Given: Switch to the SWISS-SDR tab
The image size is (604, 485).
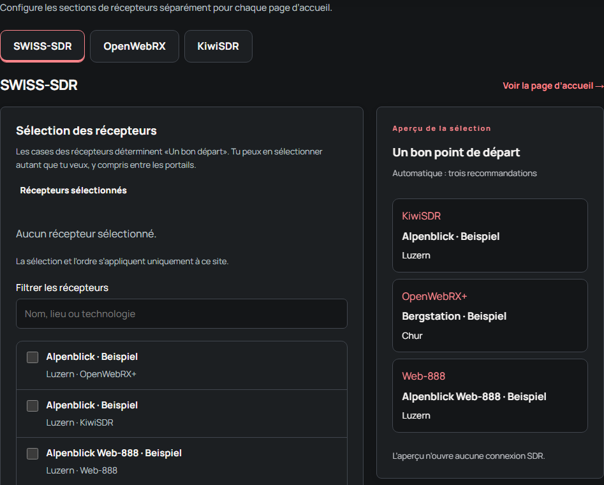Looking at the screenshot, I should point(42,46).
